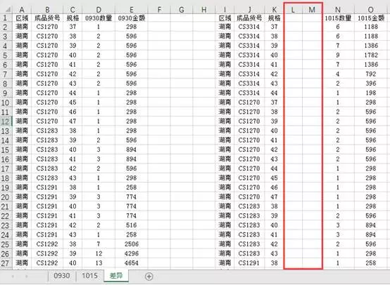Select column E header
Image resolution: width=390 pixels, height=285 pixels.
coord(132,10)
